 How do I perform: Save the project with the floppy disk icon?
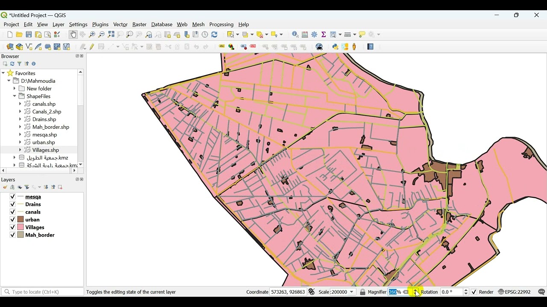[29, 35]
